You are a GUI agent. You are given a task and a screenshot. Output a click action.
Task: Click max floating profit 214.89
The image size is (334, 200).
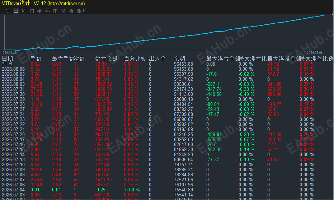(x=274, y=134)
